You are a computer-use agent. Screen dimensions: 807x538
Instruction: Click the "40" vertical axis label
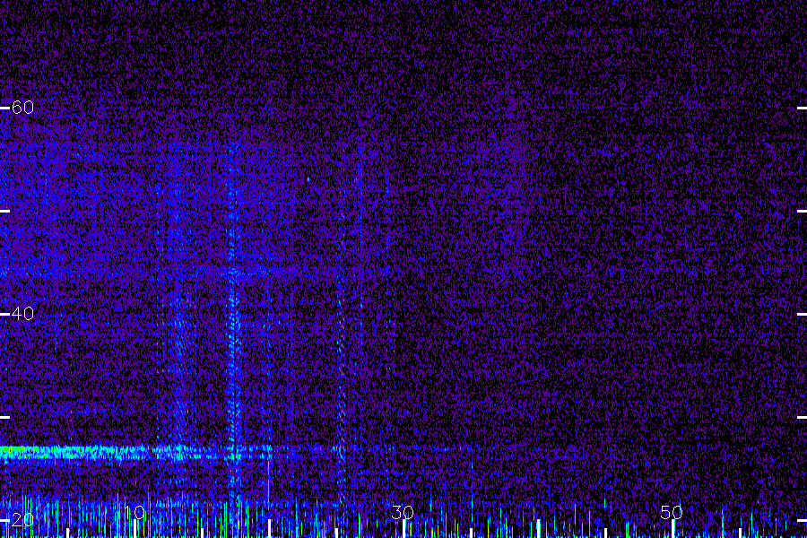click(x=22, y=313)
